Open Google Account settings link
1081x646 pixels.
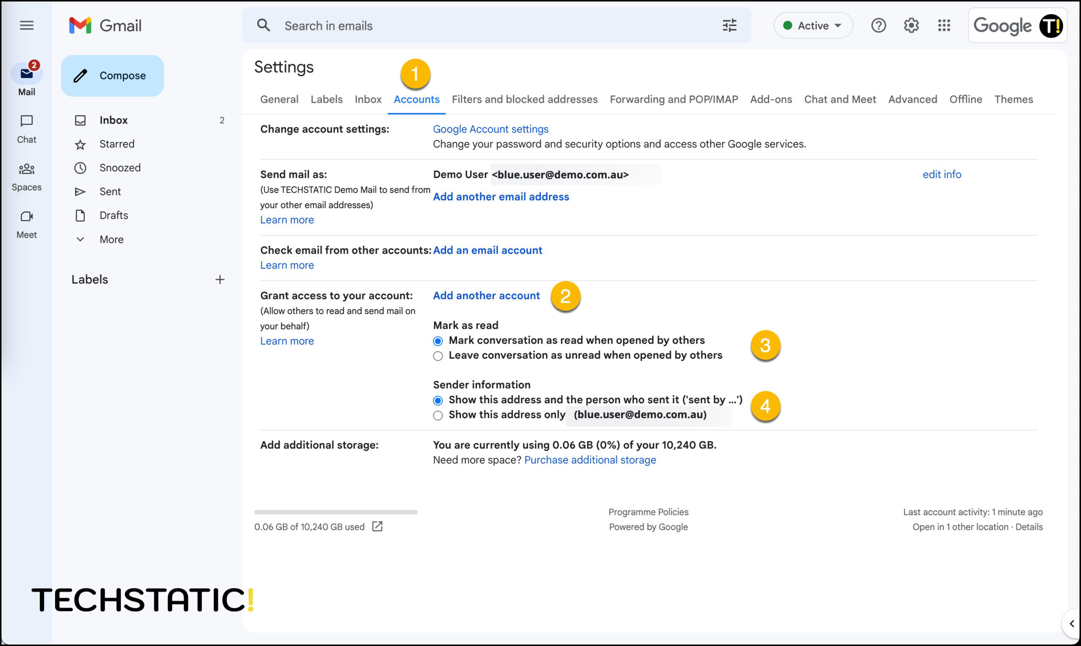click(x=490, y=129)
